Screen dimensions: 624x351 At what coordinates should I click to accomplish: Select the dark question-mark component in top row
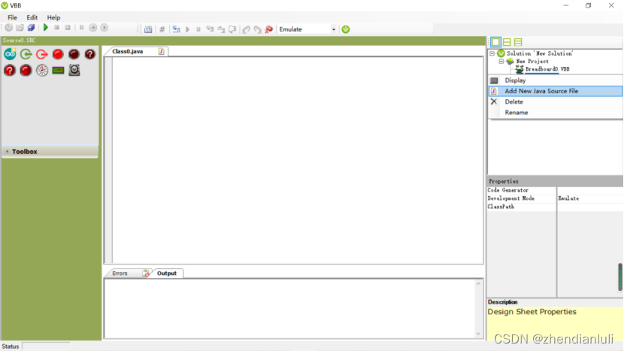[x=90, y=54]
